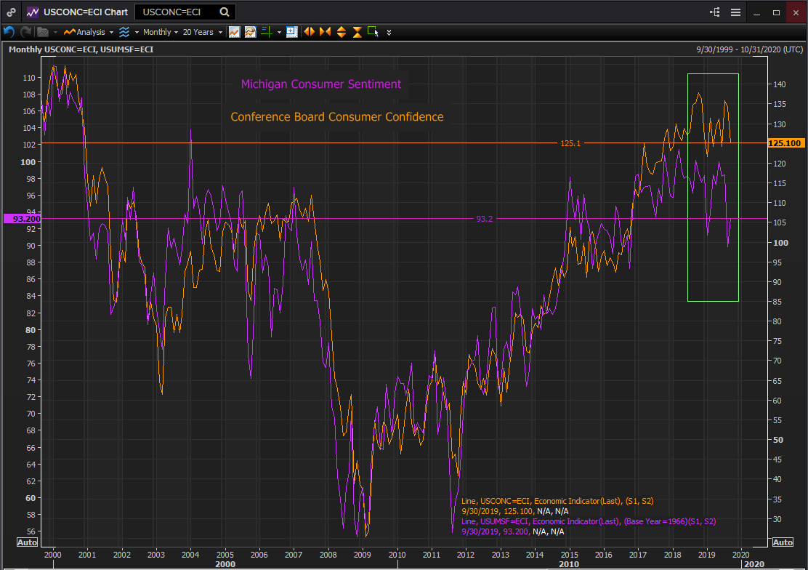Toggle the crosshair cursor tool

point(266,32)
